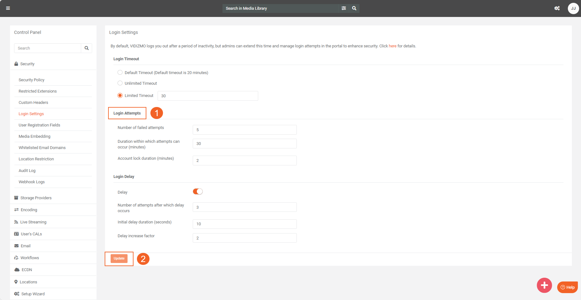This screenshot has width=581, height=300.
Task: Go to the Audit Log page
Action: [x=27, y=171]
